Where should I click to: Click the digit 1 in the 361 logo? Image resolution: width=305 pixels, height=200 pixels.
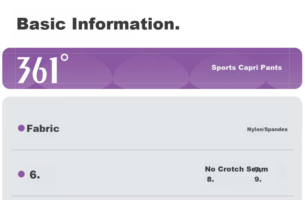[x=53, y=70]
